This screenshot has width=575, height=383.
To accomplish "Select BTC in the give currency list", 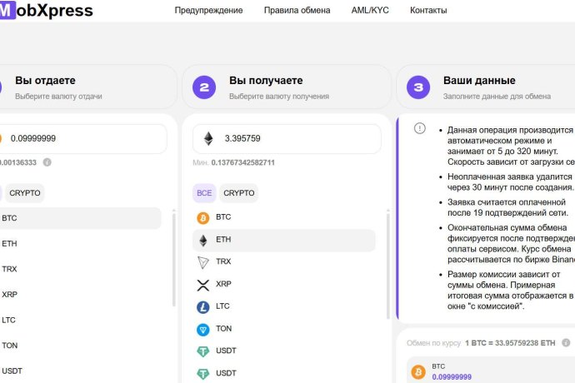I will click(x=80, y=218).
